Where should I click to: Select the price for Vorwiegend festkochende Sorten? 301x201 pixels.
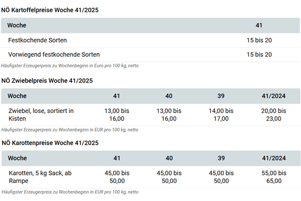[x=259, y=54]
